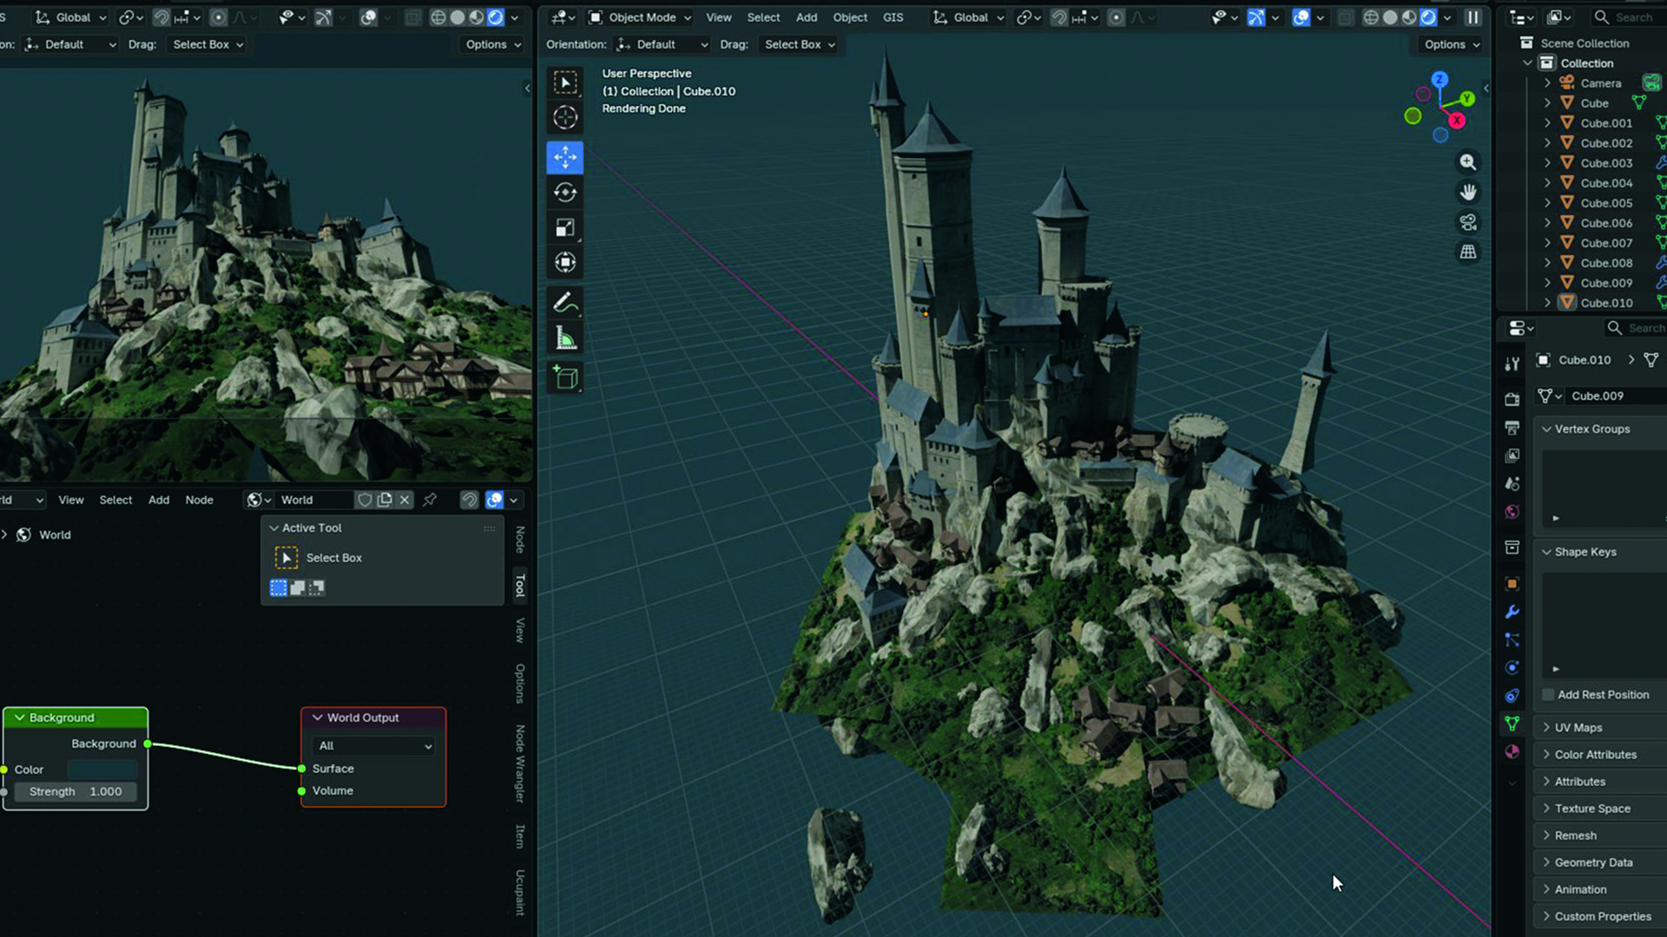Image resolution: width=1667 pixels, height=937 pixels.
Task: Click the outliner Search field
Action: click(x=1632, y=17)
